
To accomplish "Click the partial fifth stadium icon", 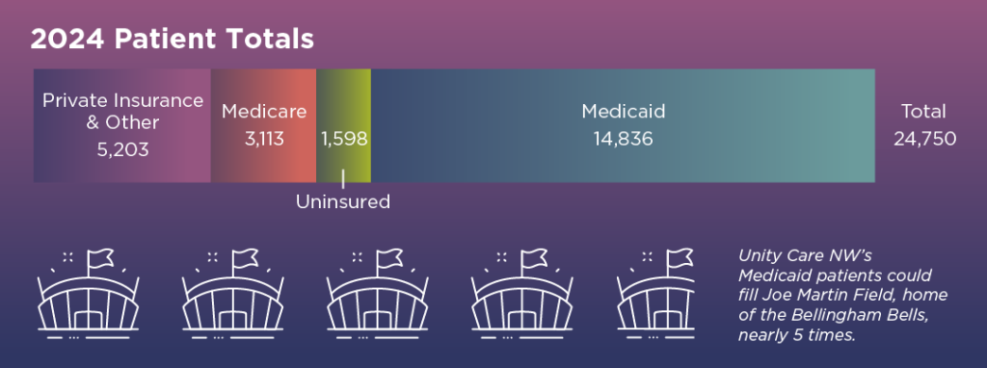I will pos(655,295).
